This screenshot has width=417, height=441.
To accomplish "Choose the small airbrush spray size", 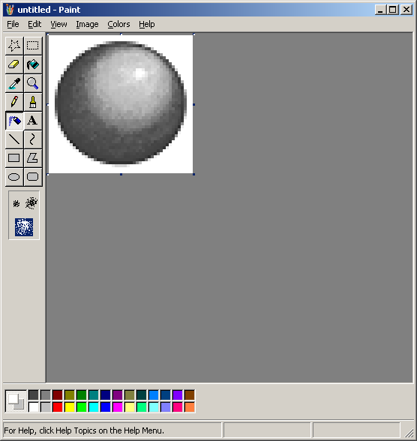I will [x=16, y=203].
